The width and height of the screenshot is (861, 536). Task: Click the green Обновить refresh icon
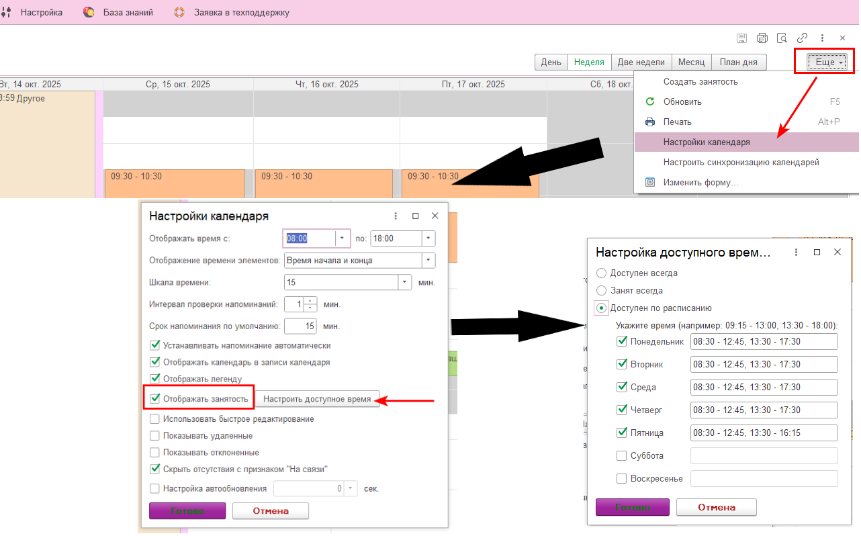point(649,102)
